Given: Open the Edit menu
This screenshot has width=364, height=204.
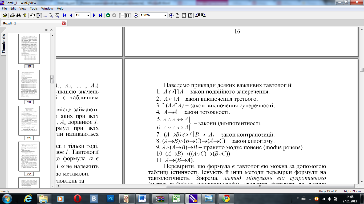Looking at the screenshot, I should click(13, 8).
